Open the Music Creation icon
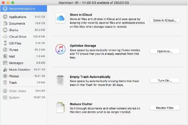Viewport: 188px width, 125px height. (x=5, y=69)
